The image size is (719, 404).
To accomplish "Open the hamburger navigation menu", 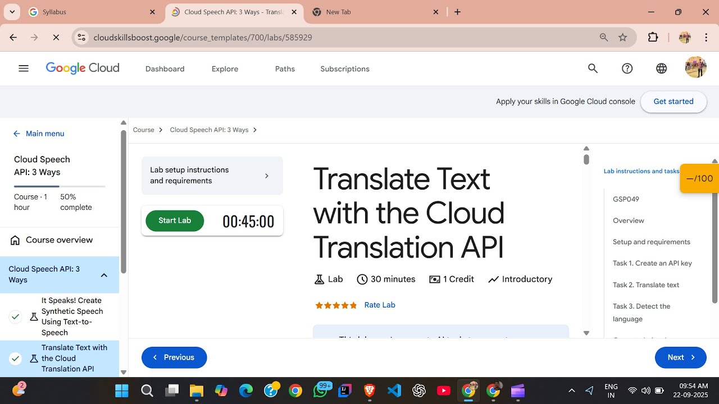I will click(x=23, y=68).
